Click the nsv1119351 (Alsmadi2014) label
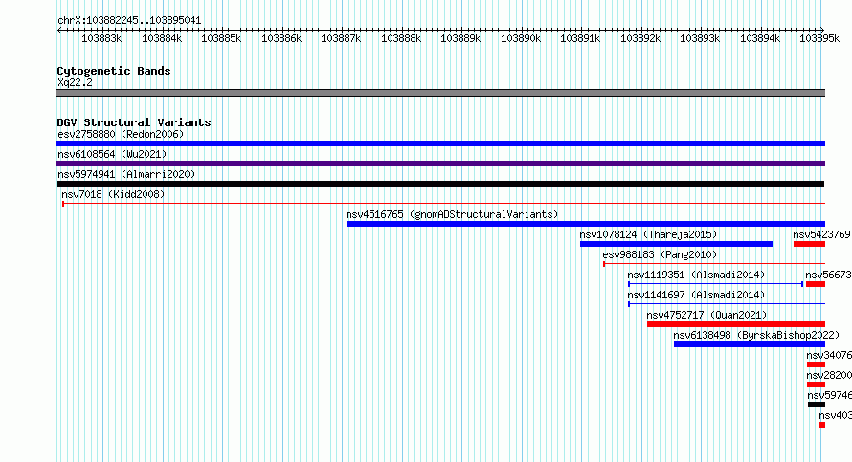 (x=696, y=275)
